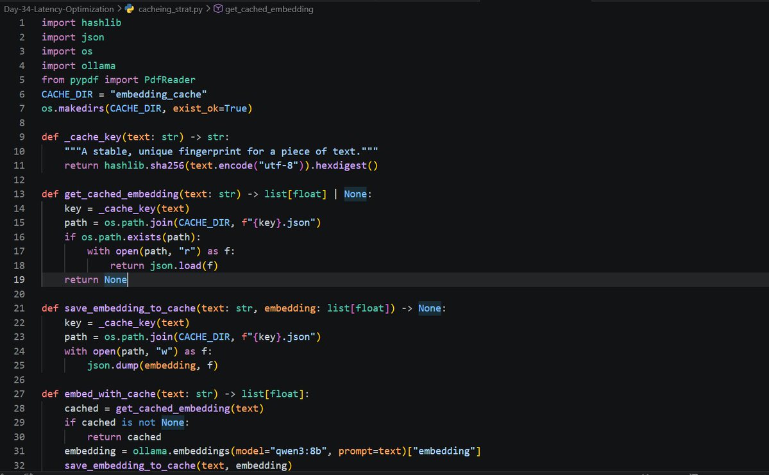The height and width of the screenshot is (475, 769).
Task: Click the "utf-8" string literal
Action: [278, 165]
